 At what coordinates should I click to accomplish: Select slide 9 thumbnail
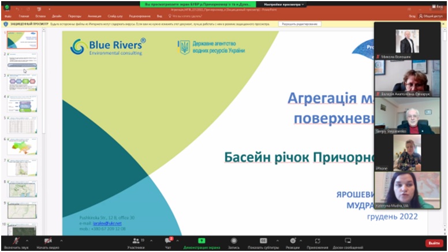point(23,210)
